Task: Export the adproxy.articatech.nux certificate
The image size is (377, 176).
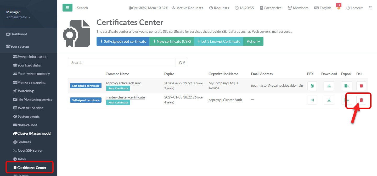Action: [346, 86]
